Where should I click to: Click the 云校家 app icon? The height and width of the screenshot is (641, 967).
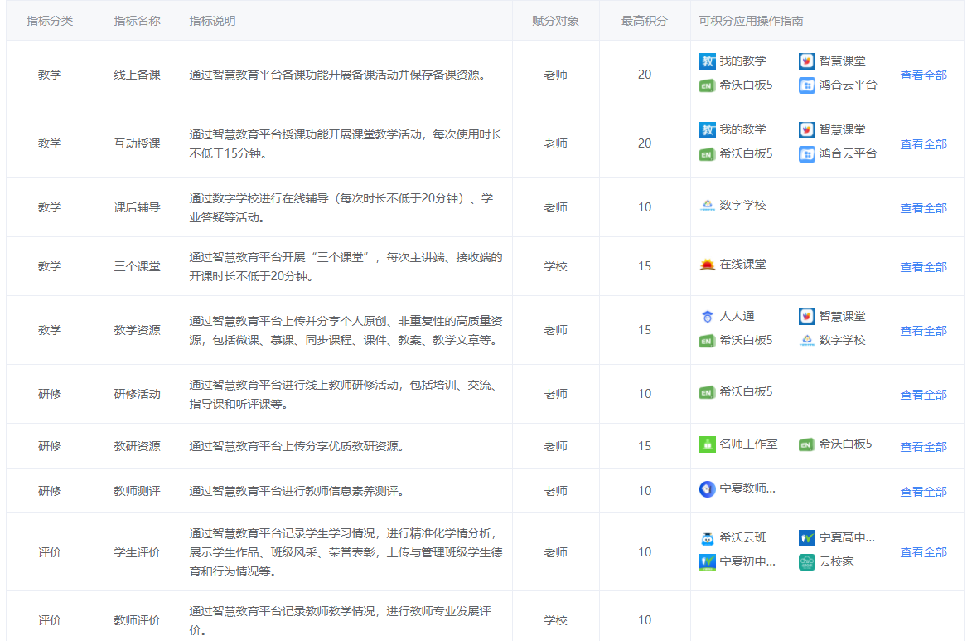[x=807, y=562]
